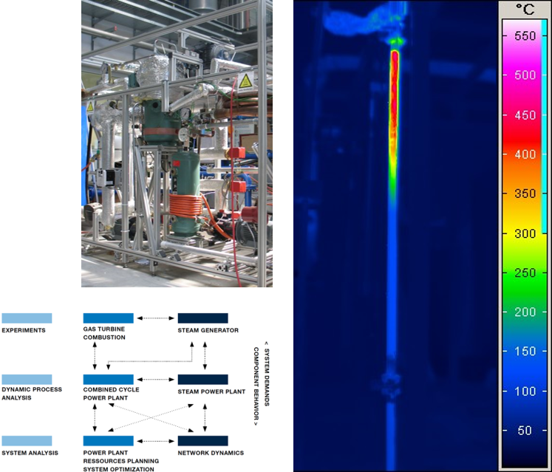Click the thermal infrared image
This screenshot has width=552, height=472.
pyautogui.click(x=395, y=236)
